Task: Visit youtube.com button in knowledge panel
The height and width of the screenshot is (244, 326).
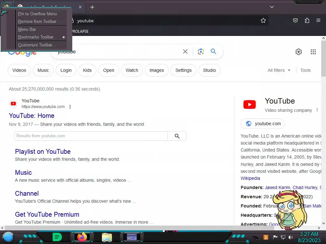Action: (263, 124)
